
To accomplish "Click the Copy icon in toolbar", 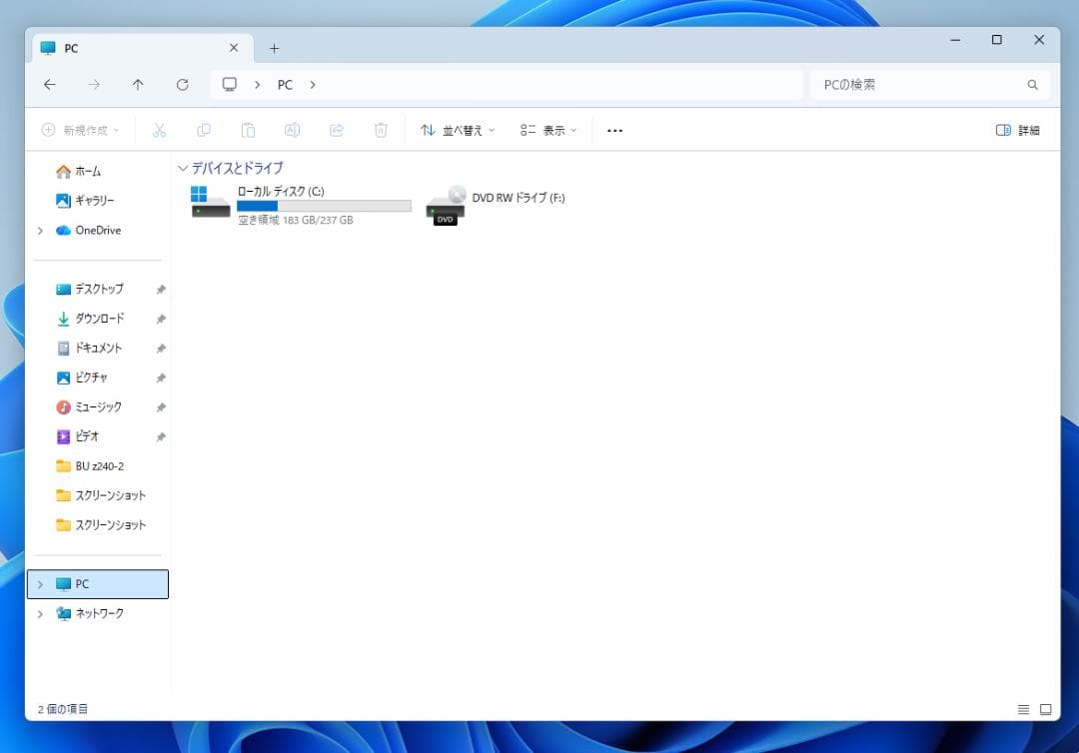I will pos(204,130).
